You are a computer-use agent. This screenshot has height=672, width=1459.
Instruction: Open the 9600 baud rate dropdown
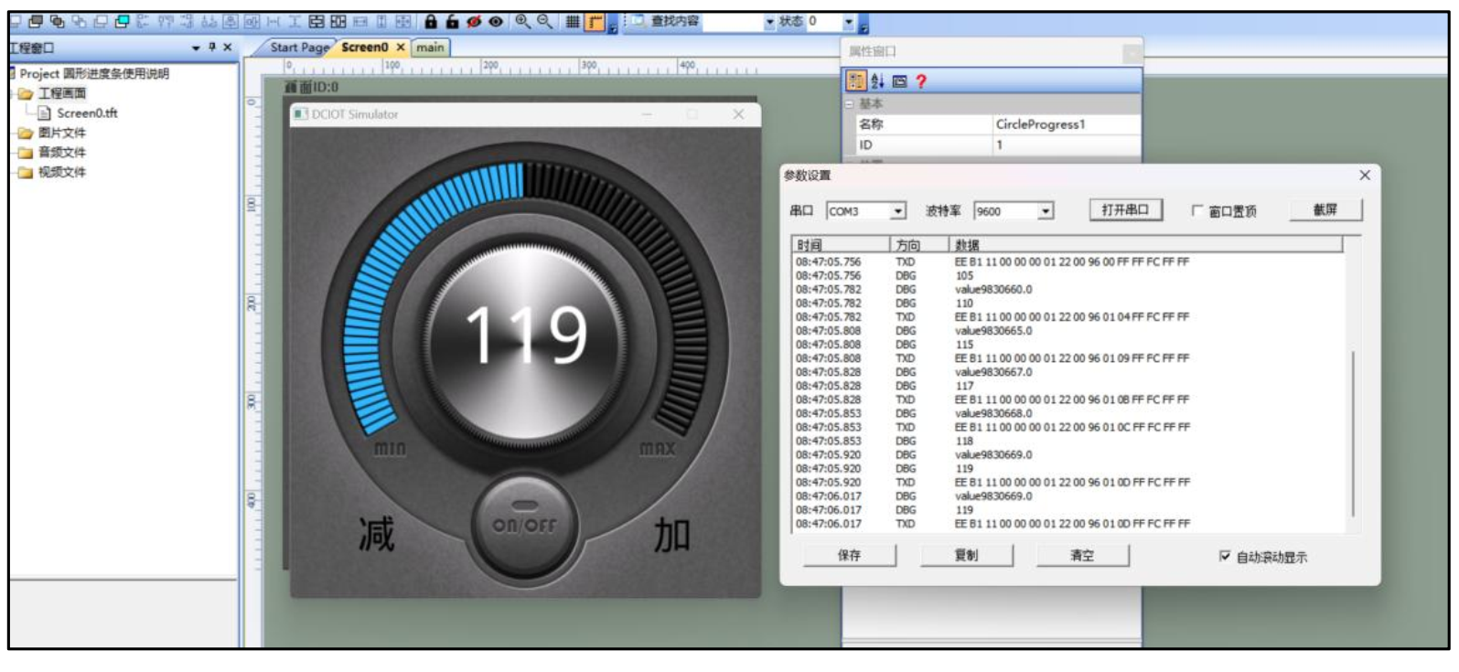click(x=1045, y=211)
